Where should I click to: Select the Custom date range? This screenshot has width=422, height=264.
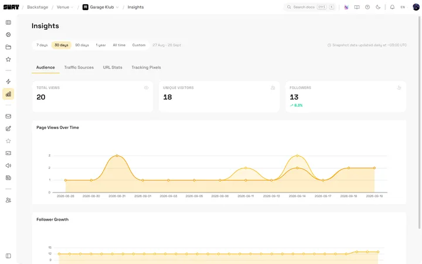click(x=139, y=45)
